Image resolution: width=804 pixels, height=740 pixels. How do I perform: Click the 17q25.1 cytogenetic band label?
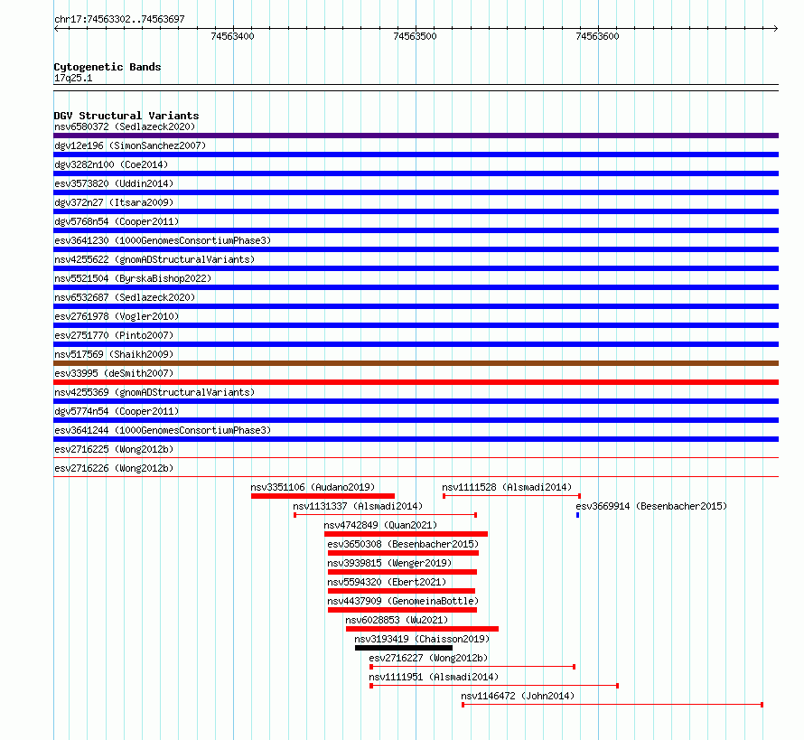pyautogui.click(x=73, y=78)
